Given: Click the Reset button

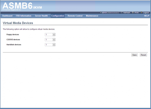Looking at the screenshot, I should (143, 55).
